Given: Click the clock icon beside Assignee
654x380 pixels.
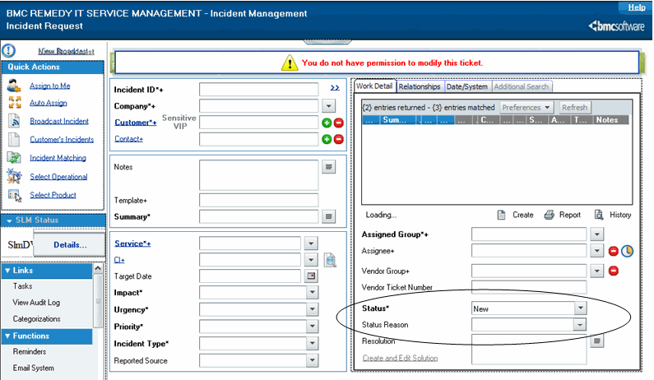Looking at the screenshot, I should pos(627,251).
